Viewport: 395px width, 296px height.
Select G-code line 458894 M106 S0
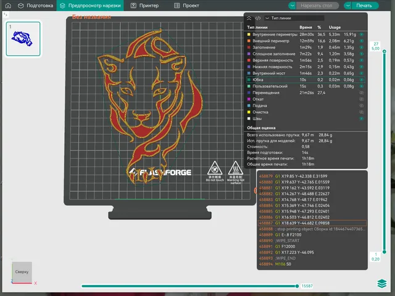312,264
